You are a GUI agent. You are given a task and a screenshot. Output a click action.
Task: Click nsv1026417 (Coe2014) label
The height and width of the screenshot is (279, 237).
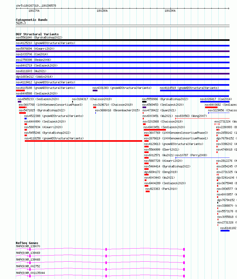[216, 99]
